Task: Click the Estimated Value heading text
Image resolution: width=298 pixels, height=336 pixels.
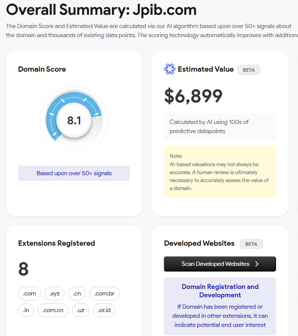Action: tap(205, 69)
